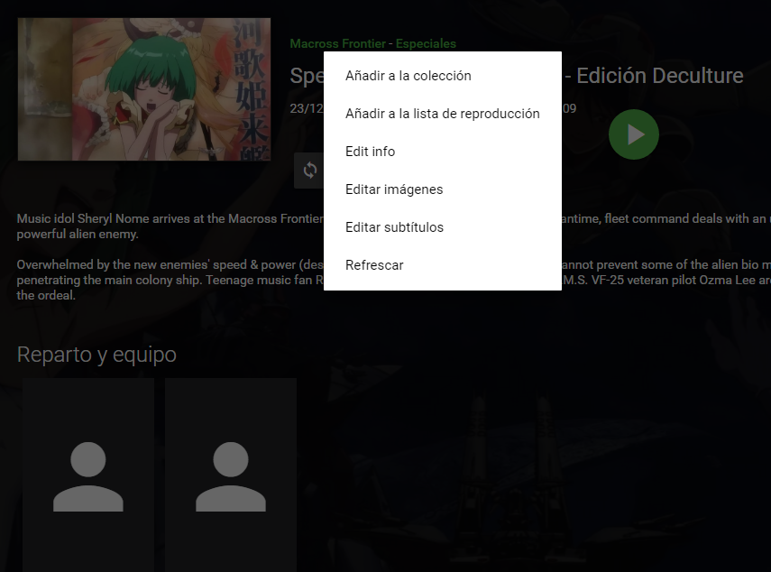Screen dimensions: 771x572
Task: Click the "Edición Deculture" title text
Action: [x=660, y=76]
